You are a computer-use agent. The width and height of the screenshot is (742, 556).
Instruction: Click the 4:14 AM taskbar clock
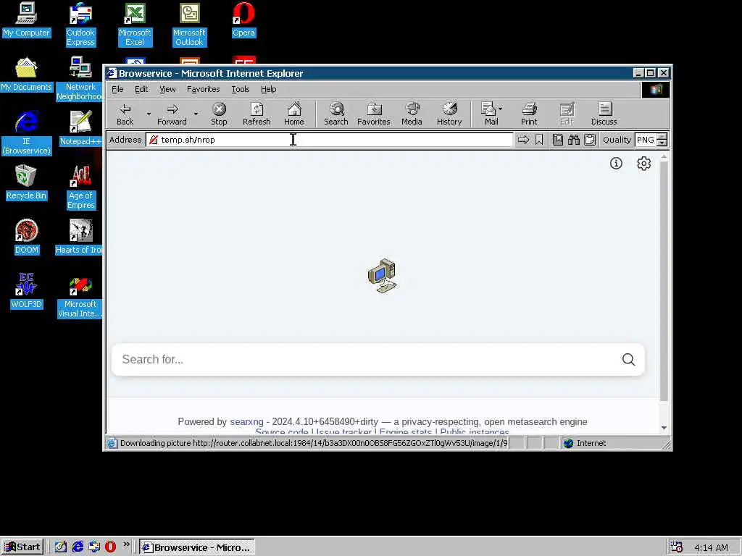pos(712,547)
